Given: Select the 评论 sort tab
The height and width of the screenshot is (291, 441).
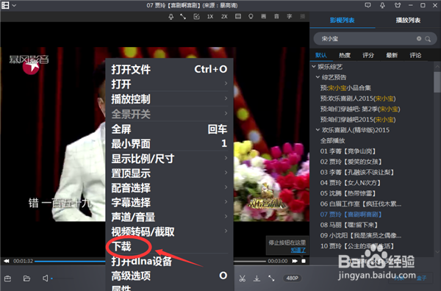Looking at the screenshot, I should click(x=415, y=55).
